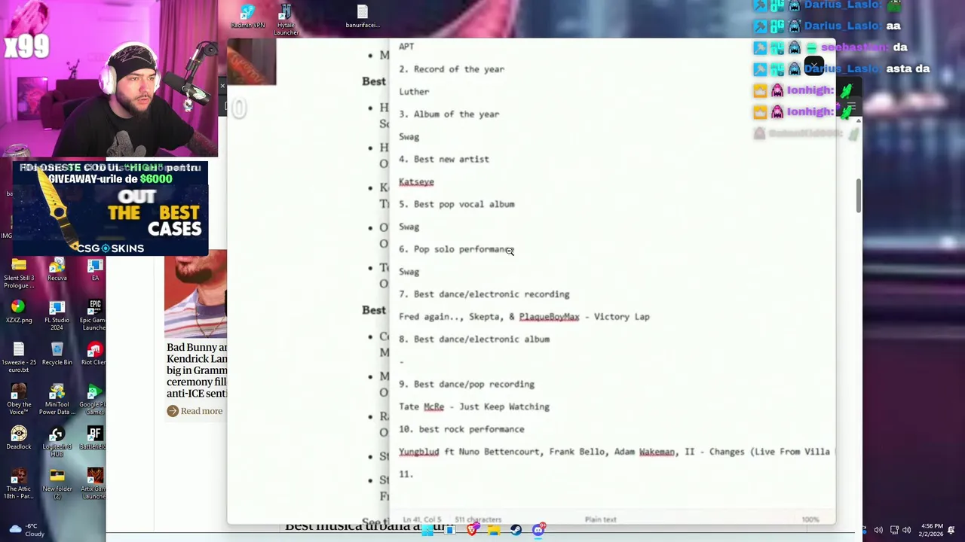The height and width of the screenshot is (542, 965).
Task: Click the underlined word Yungblud
Action: [418, 452]
